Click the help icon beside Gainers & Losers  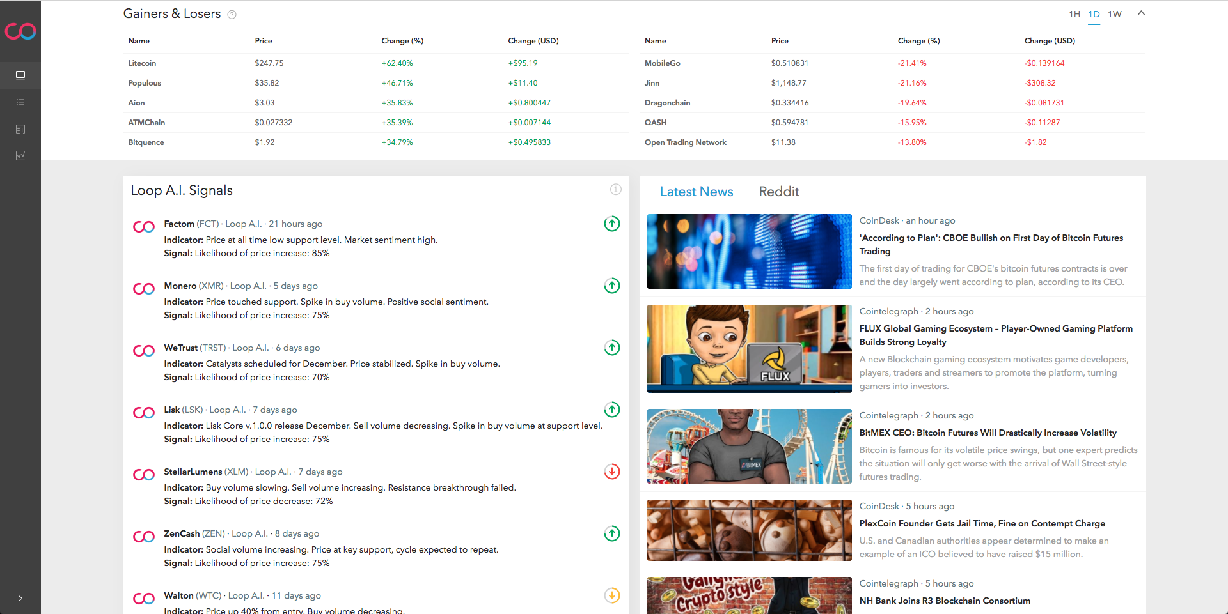(232, 13)
